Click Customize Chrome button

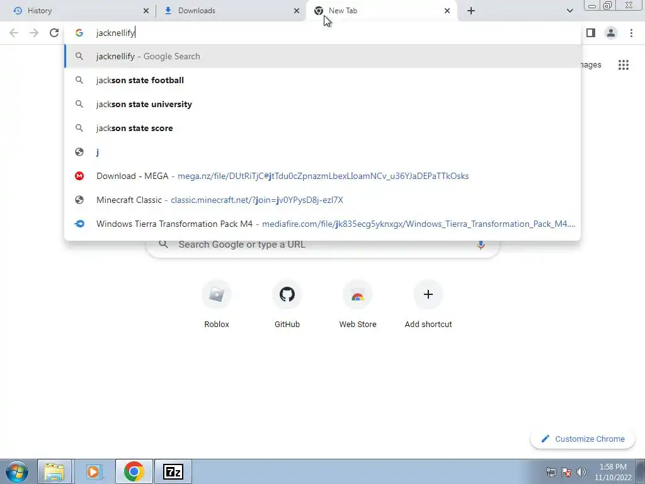point(583,439)
